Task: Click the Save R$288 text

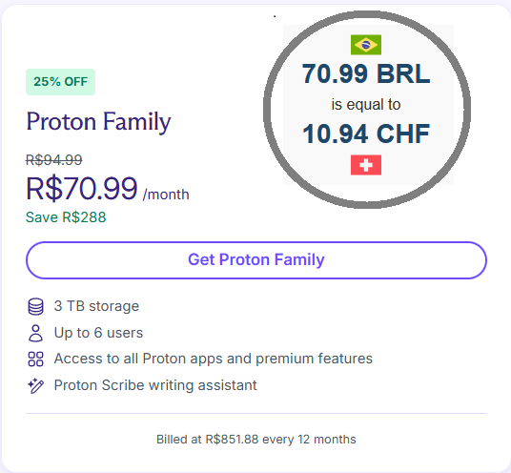Action: [x=66, y=217]
